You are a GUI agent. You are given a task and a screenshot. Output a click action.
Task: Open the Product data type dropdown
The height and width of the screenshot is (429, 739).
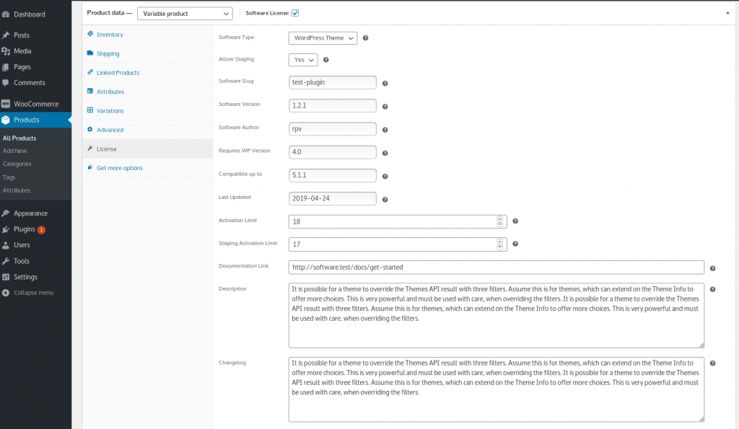185,14
